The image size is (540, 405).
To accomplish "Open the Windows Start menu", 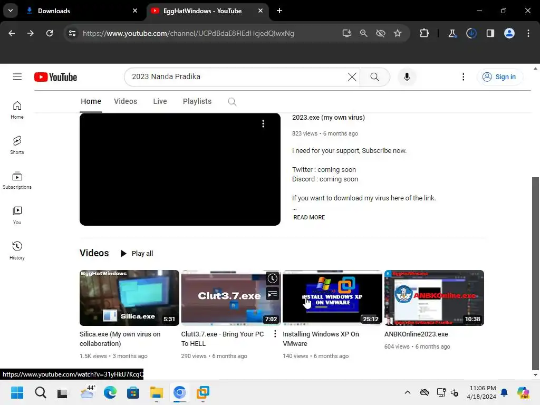I will click(17, 392).
